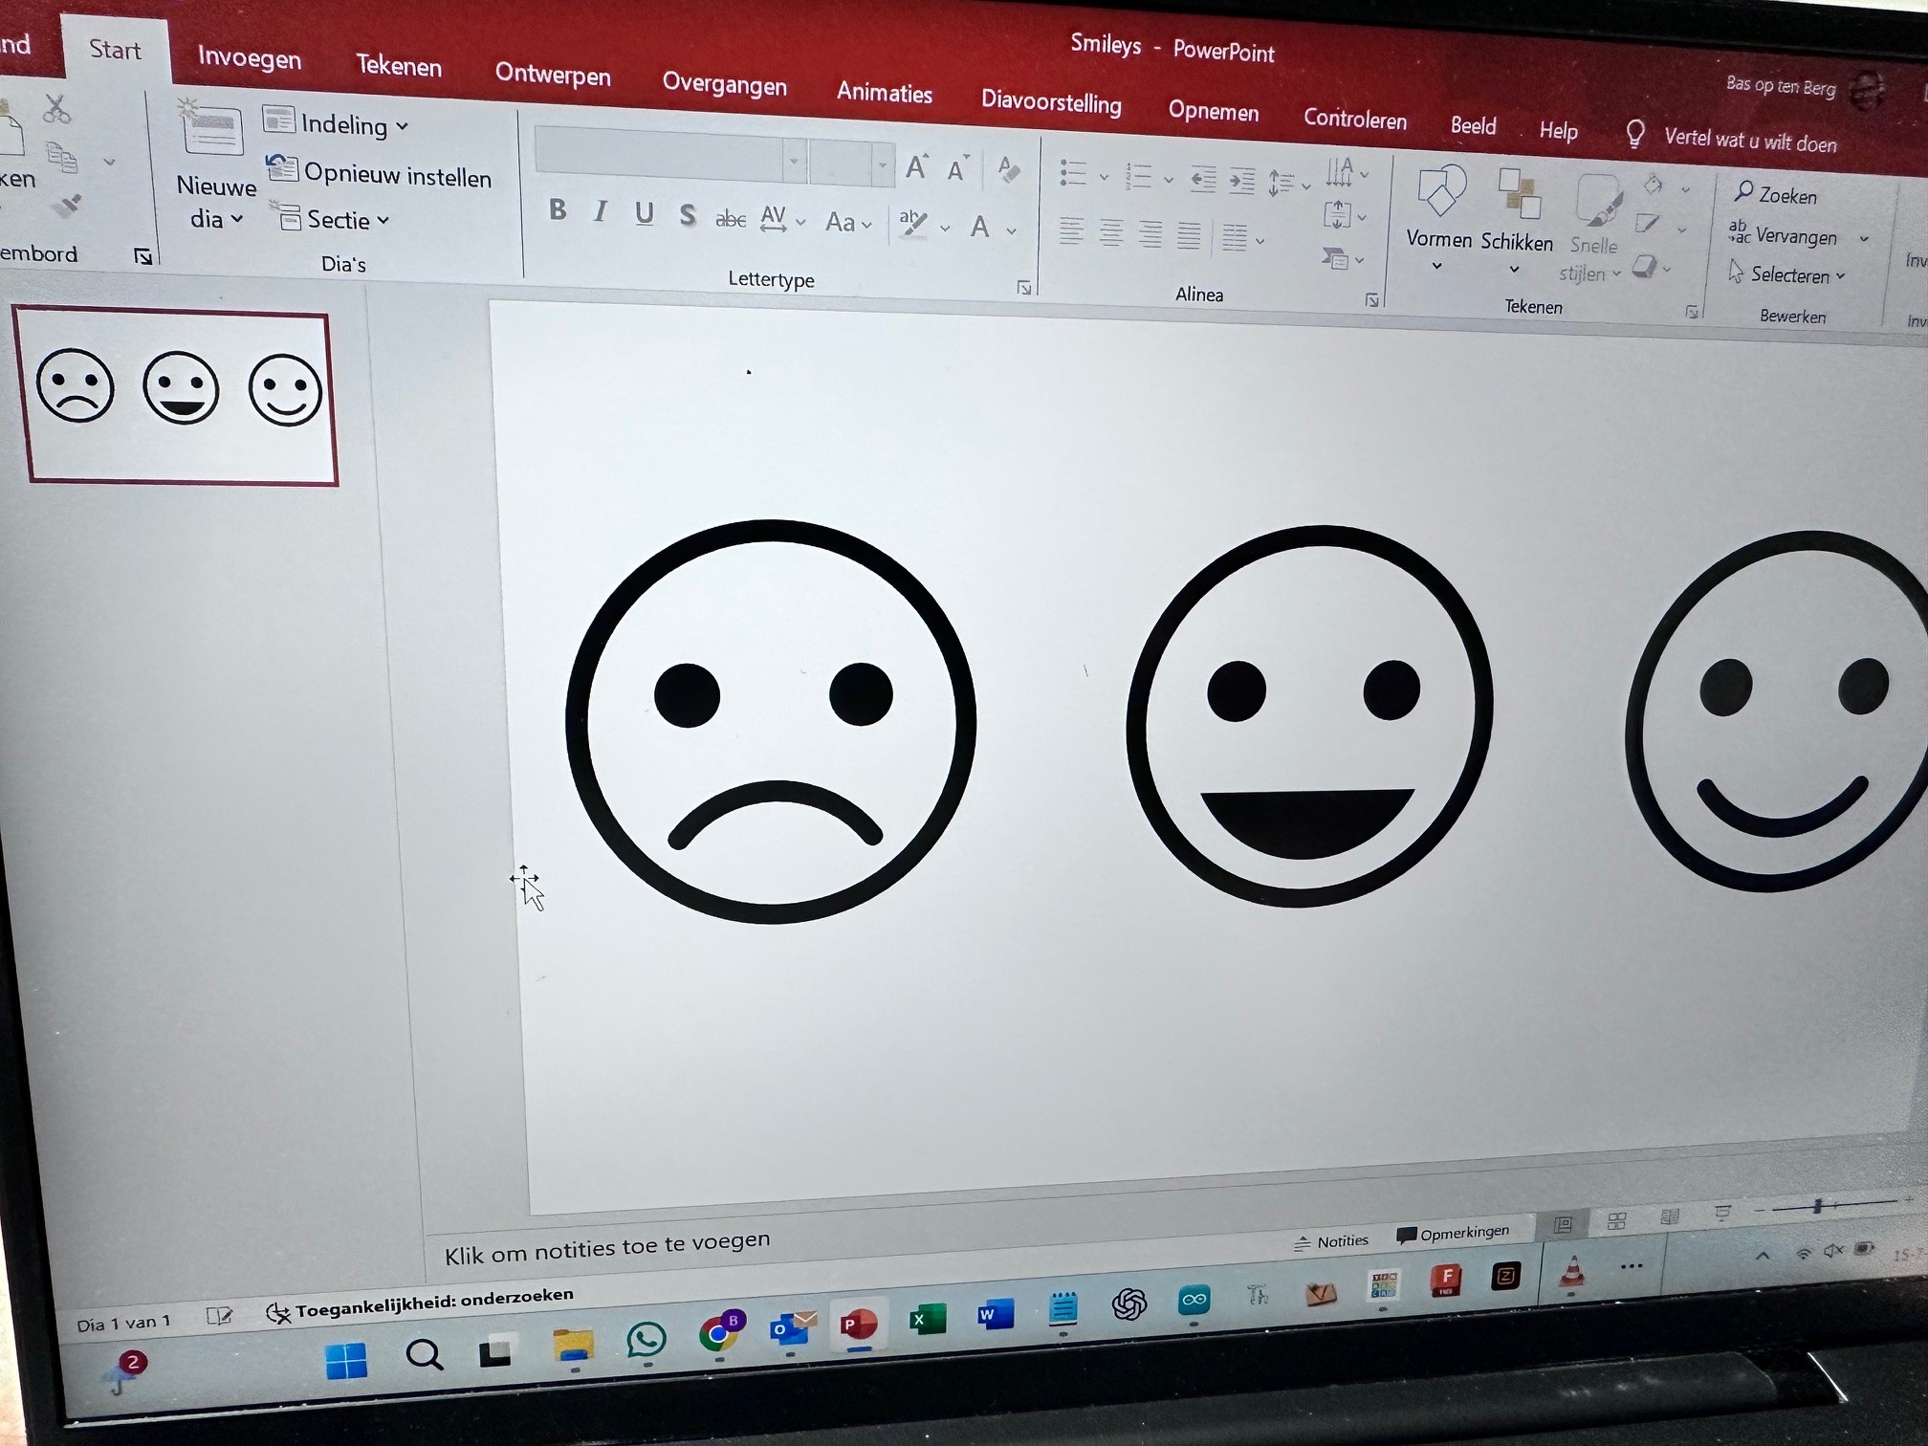This screenshot has width=1928, height=1446.
Task: Open Lettertype dialog launcher icon
Action: pos(1024,288)
